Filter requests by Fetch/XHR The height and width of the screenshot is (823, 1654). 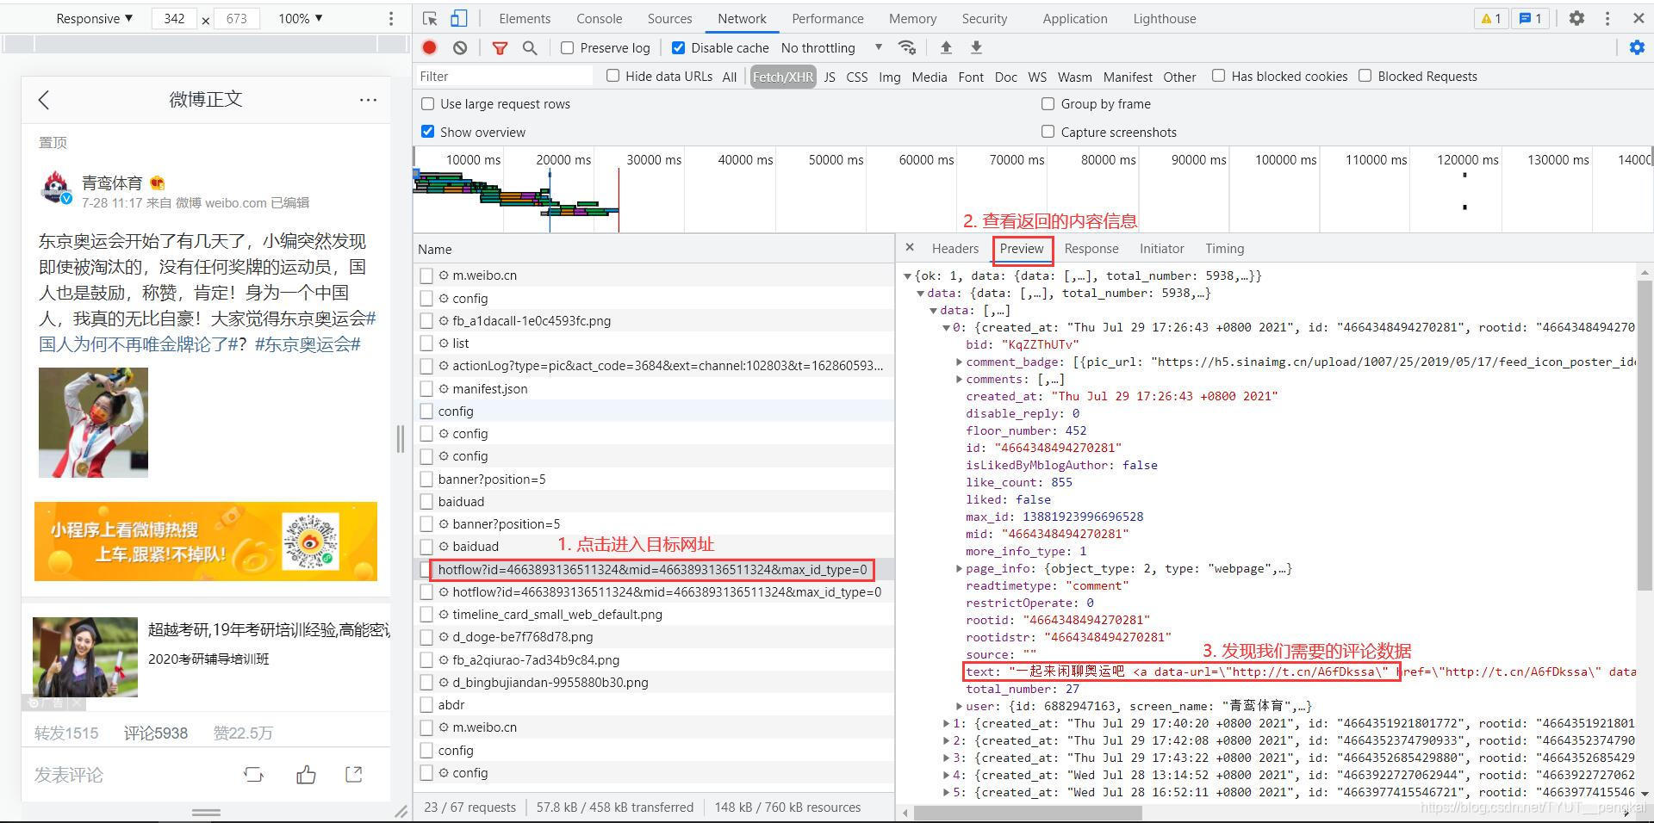click(782, 77)
